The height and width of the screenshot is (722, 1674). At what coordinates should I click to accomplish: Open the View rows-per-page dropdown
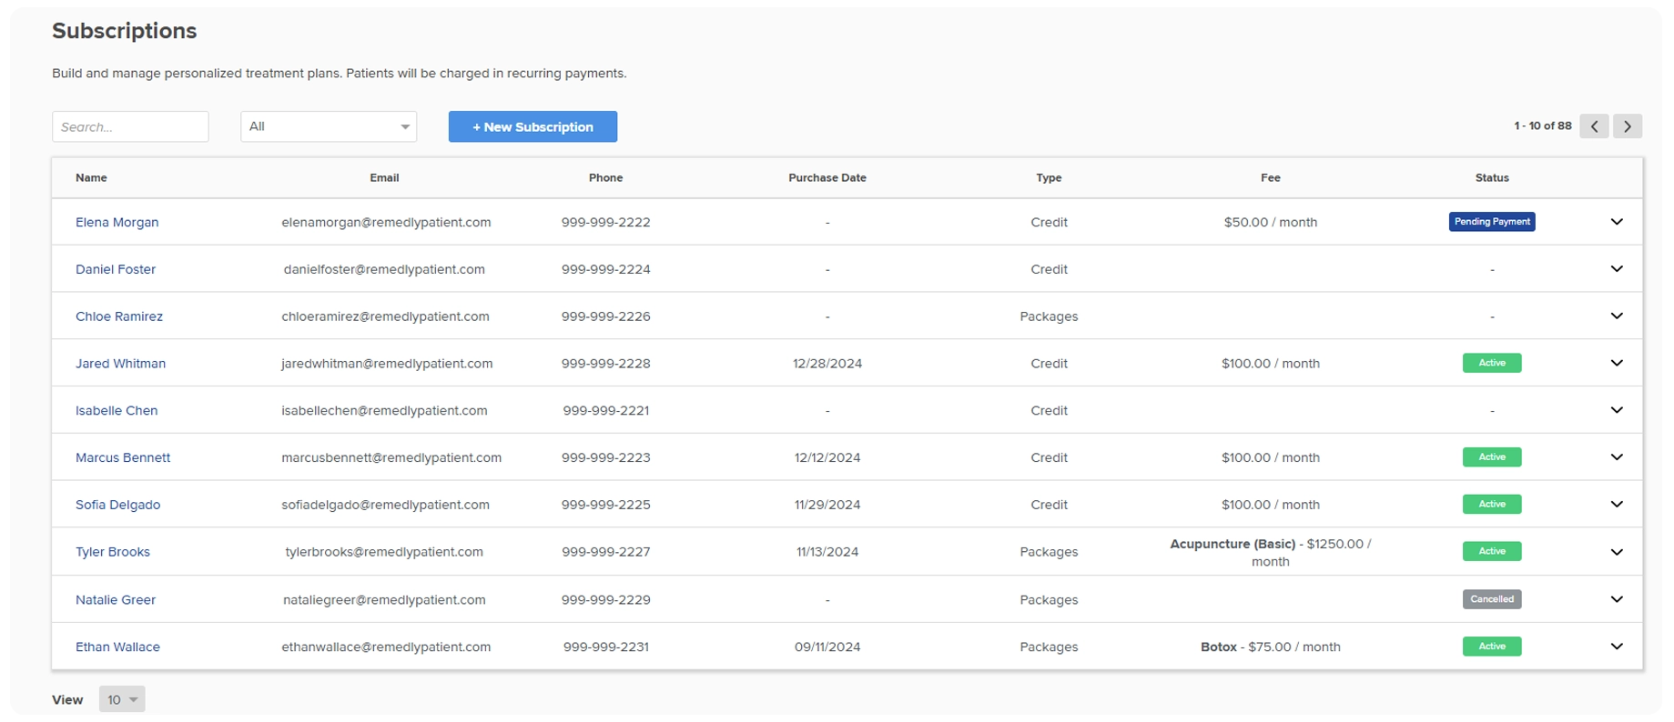tap(122, 699)
